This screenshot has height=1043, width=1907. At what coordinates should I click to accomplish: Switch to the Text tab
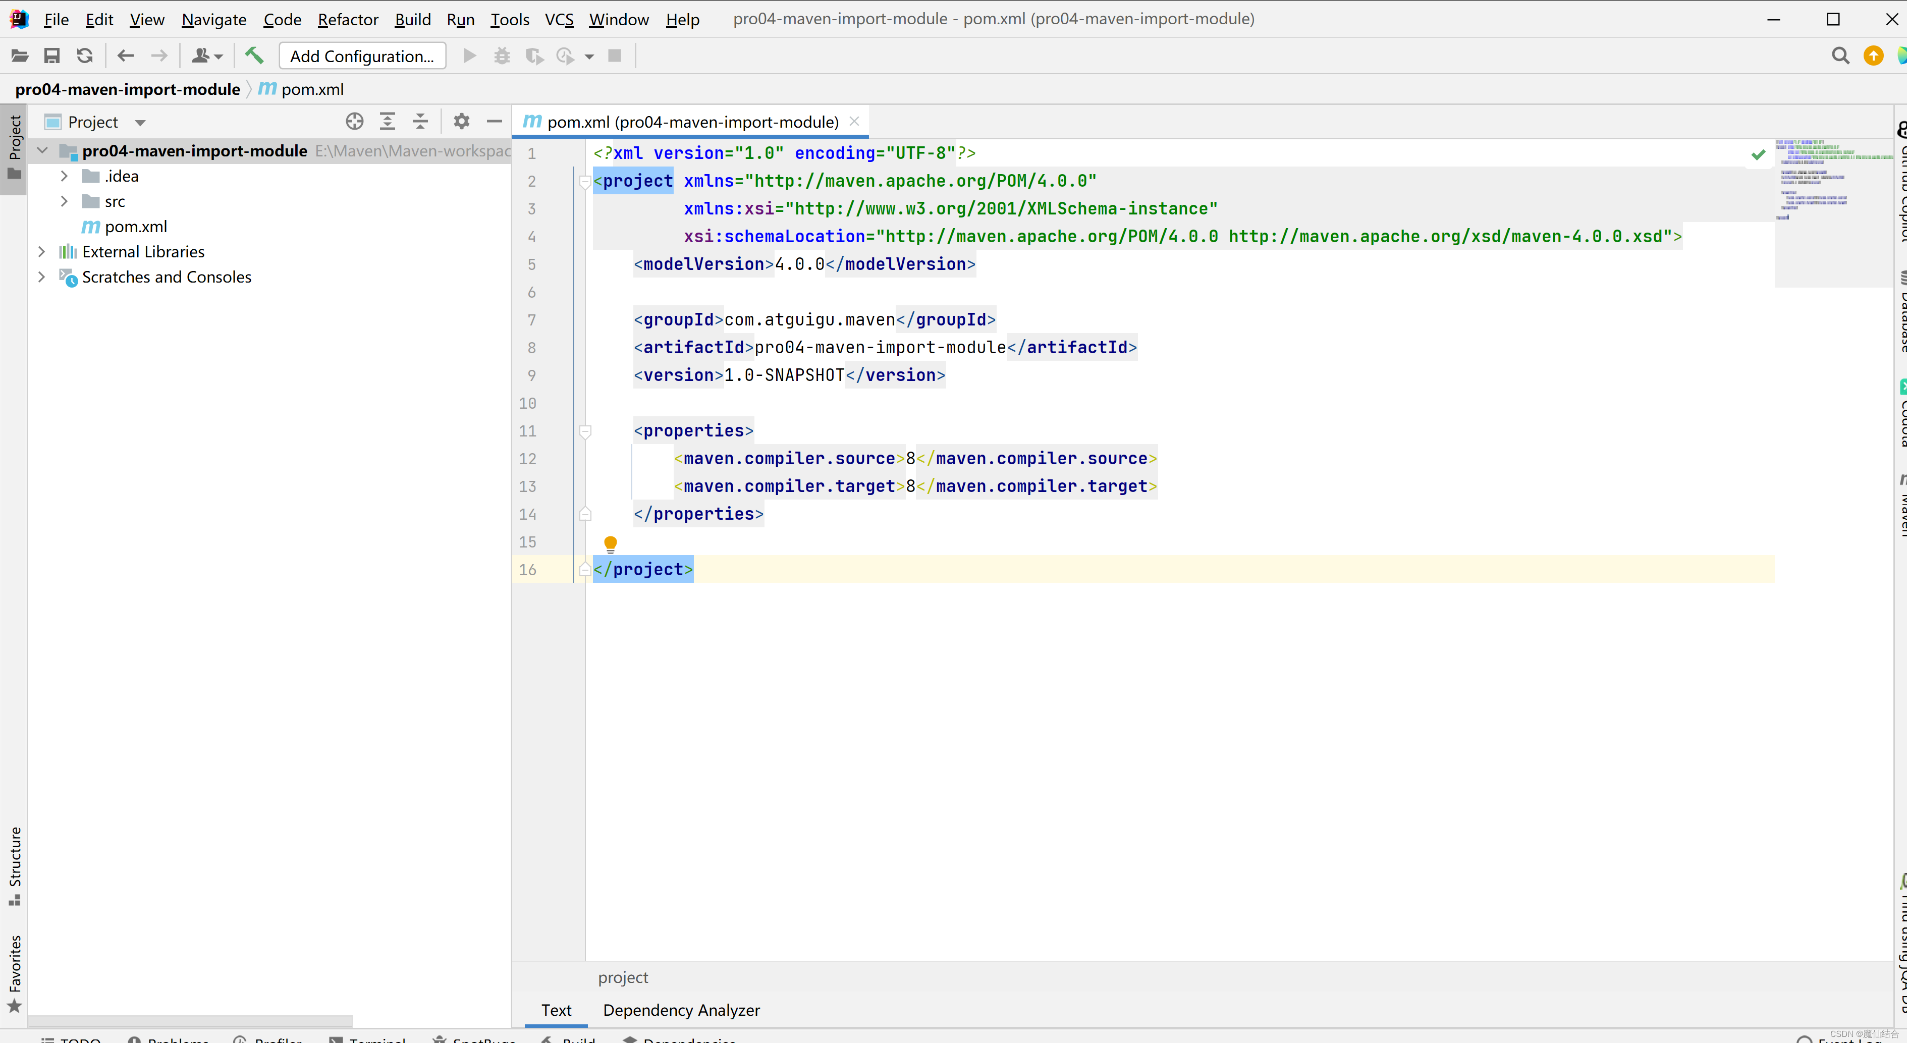(x=556, y=1010)
